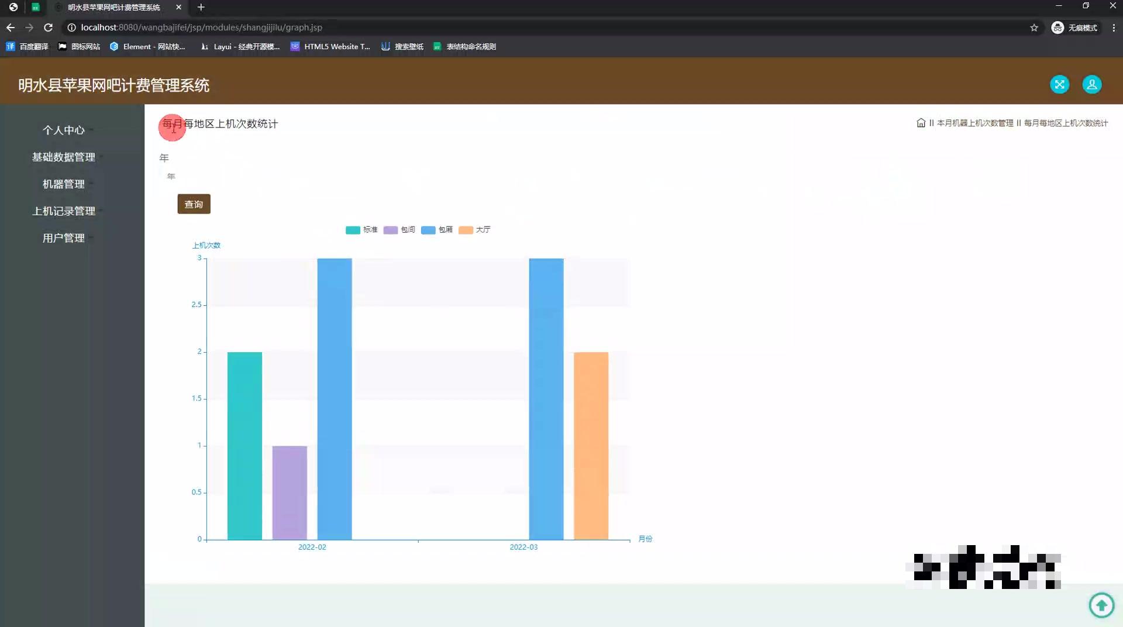Click the home icon in breadcrumb

921,123
